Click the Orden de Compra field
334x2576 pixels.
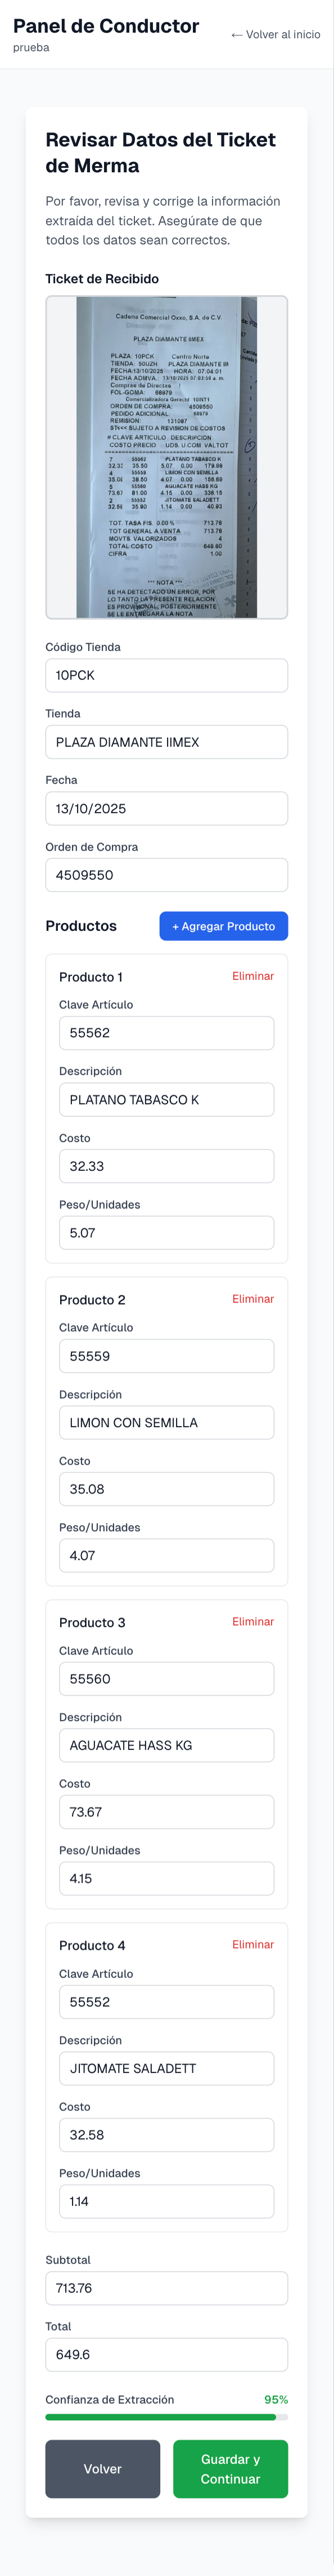[165, 874]
